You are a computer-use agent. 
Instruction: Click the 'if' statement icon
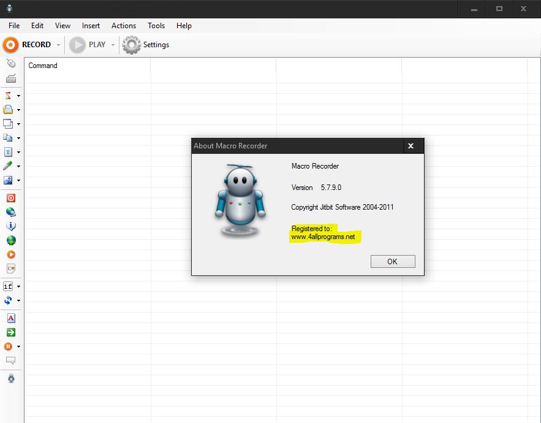tap(8, 286)
